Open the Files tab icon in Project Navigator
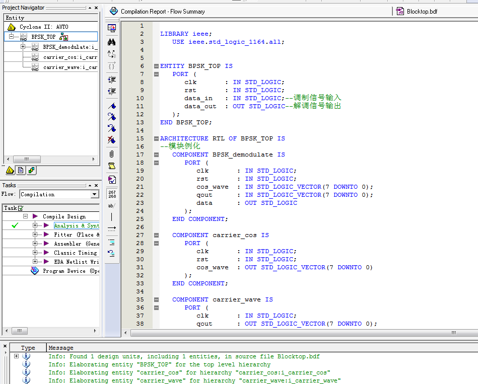This screenshot has height=384, width=478. point(21,171)
